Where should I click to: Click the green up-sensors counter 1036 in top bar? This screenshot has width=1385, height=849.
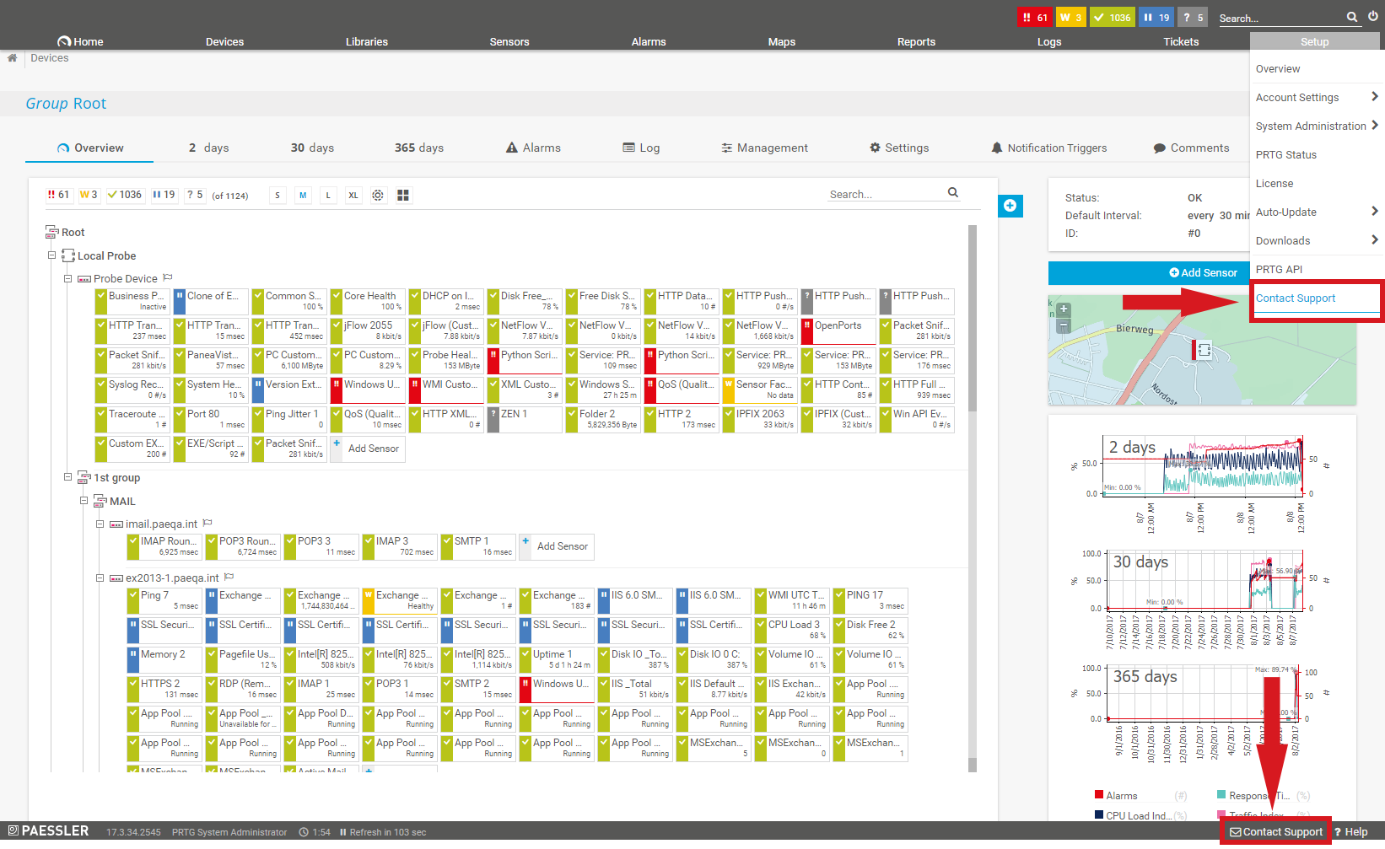pos(1113,17)
